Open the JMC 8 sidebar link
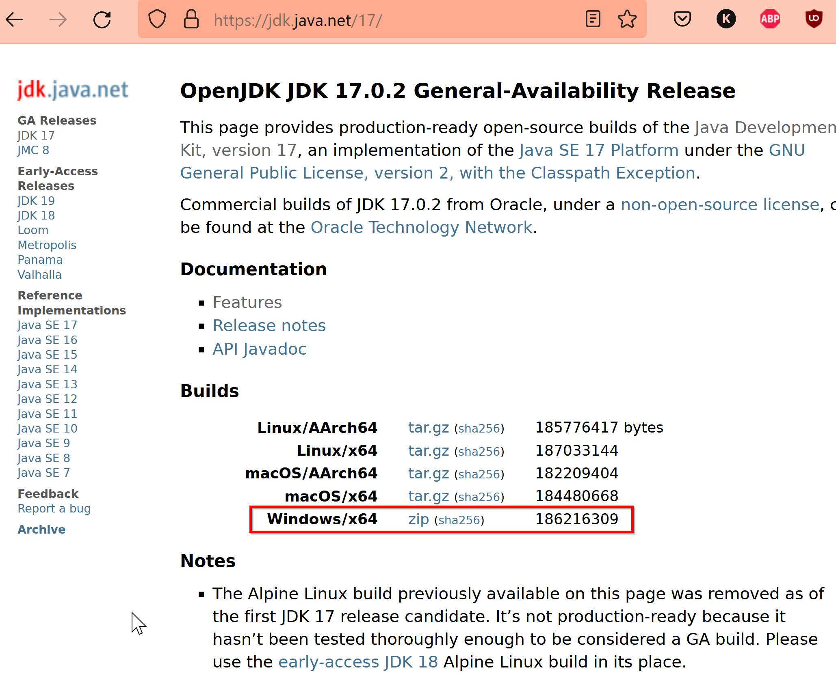The width and height of the screenshot is (836, 676). point(33,150)
